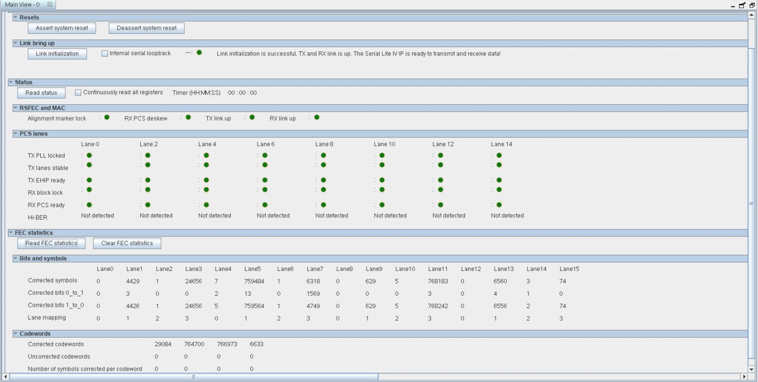Collapse the FEC statistics section

point(11,233)
